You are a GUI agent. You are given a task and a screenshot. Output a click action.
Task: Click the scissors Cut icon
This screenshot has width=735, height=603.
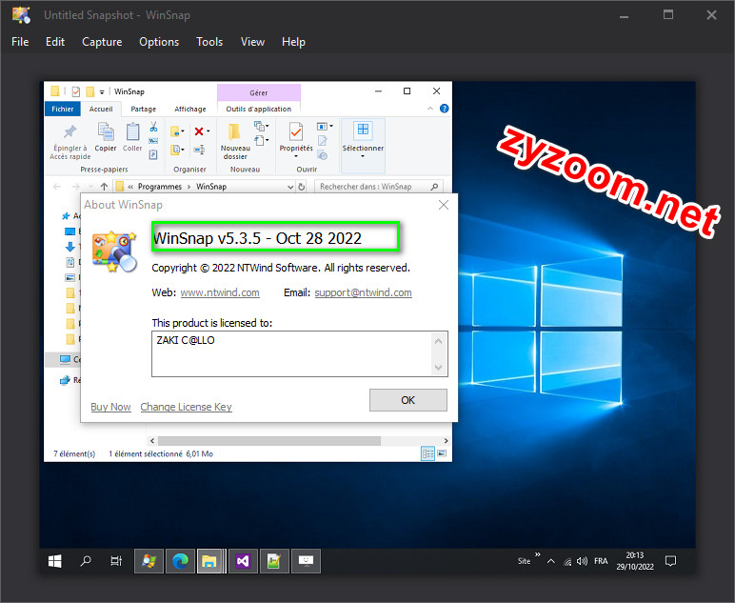tap(153, 127)
